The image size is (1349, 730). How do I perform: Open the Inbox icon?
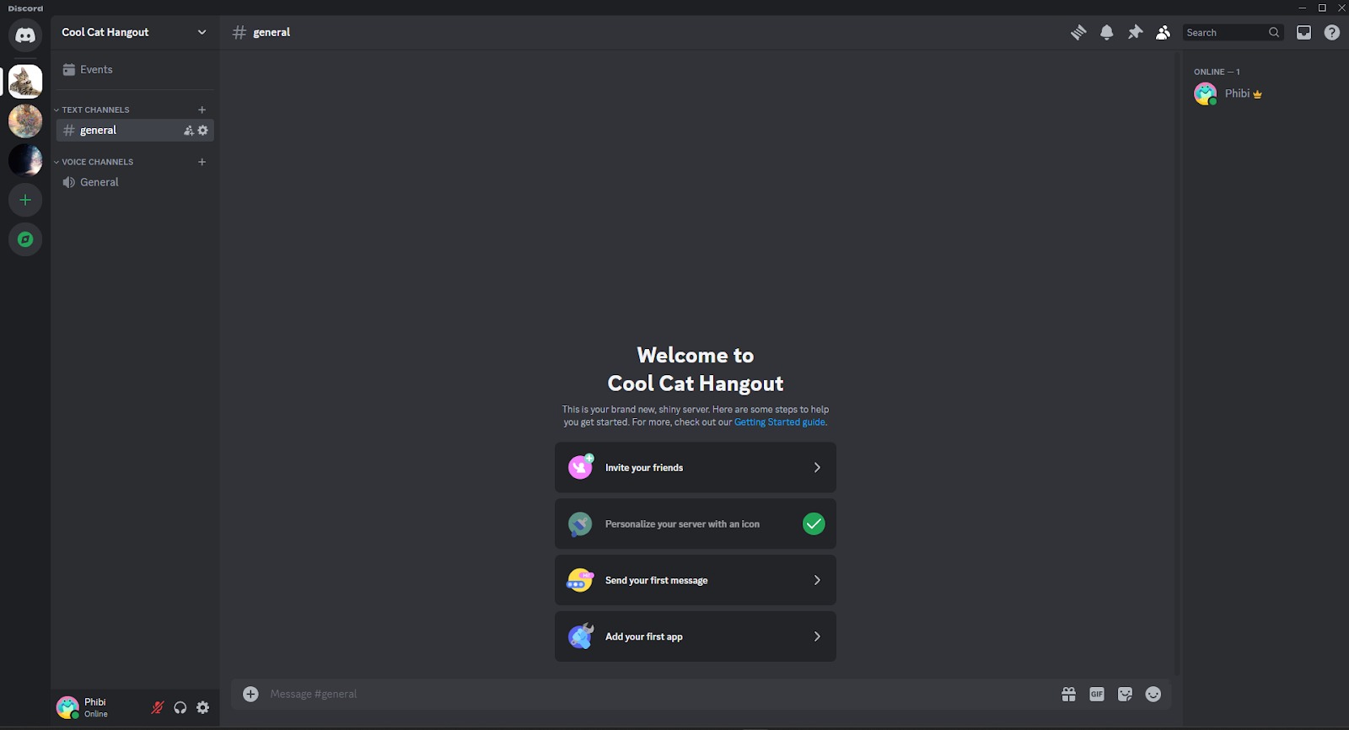pos(1303,32)
